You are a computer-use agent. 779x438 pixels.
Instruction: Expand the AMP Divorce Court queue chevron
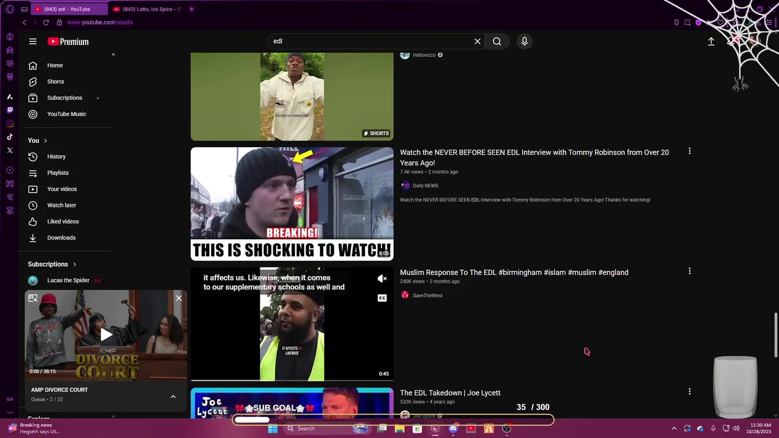point(173,397)
